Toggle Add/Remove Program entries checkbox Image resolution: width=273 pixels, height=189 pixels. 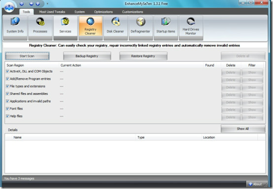coord(7,79)
